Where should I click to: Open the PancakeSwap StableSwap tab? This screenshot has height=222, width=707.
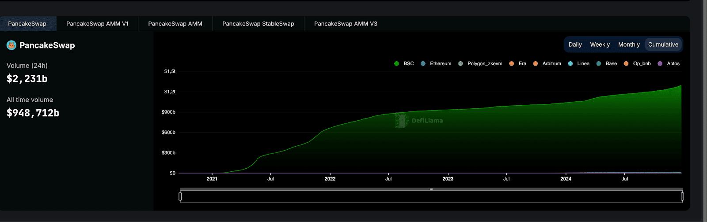point(258,24)
